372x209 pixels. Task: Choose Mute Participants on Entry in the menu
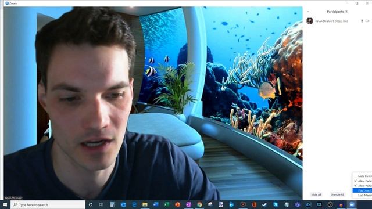(x=363, y=176)
